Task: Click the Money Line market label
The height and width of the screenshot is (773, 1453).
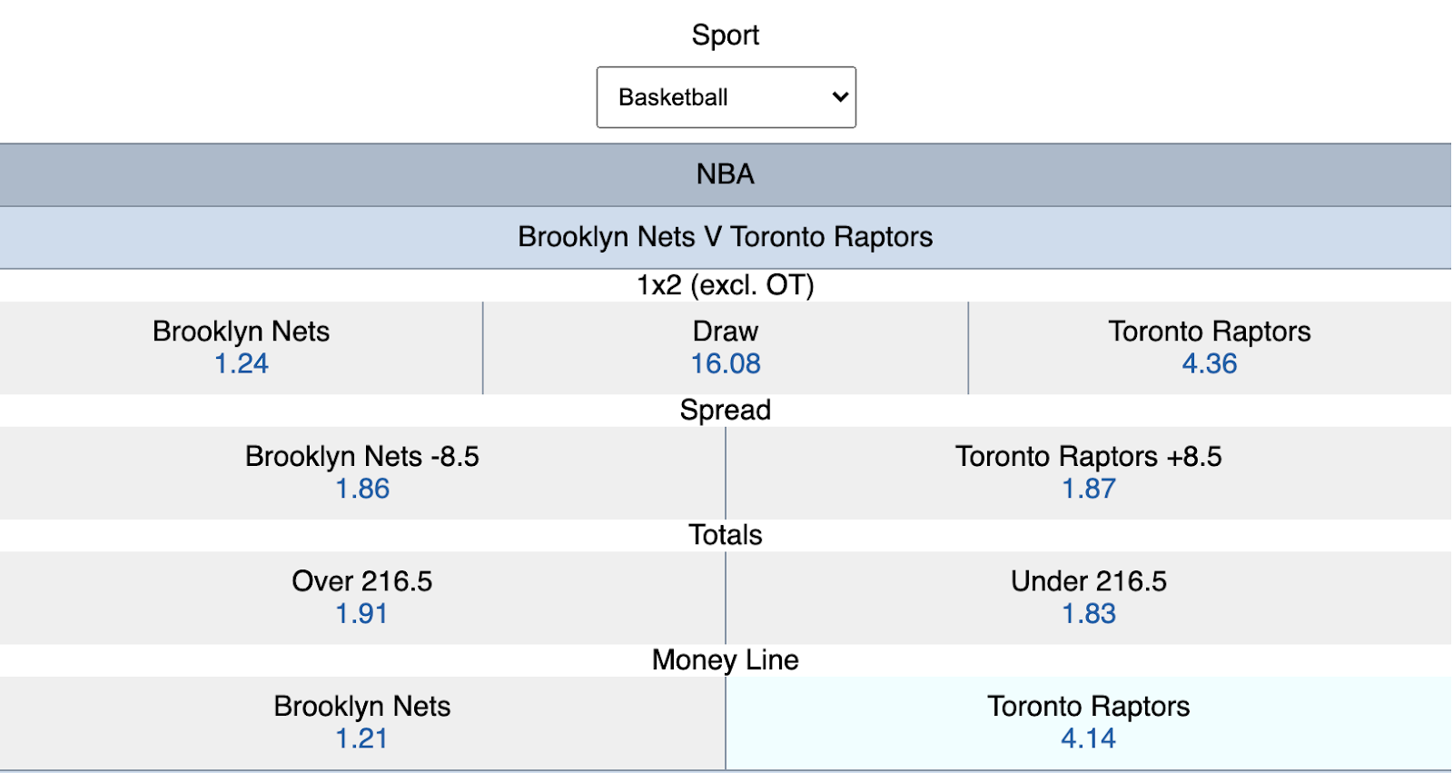Action: point(726,659)
